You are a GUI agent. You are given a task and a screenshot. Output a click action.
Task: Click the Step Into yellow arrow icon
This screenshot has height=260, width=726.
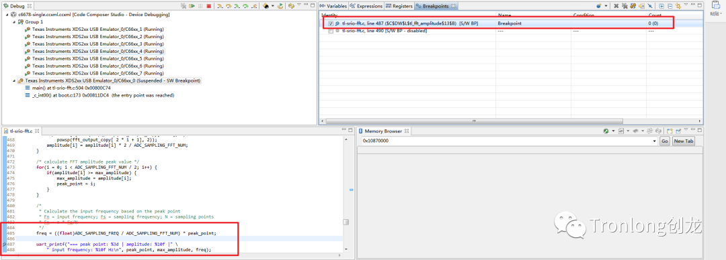(220, 6)
